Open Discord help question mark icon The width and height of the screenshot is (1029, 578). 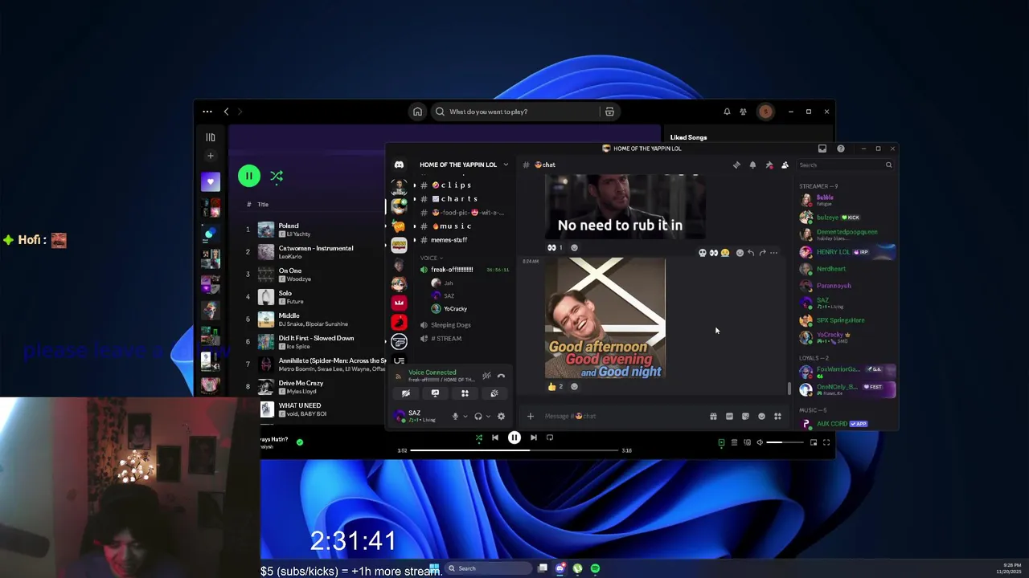click(841, 149)
